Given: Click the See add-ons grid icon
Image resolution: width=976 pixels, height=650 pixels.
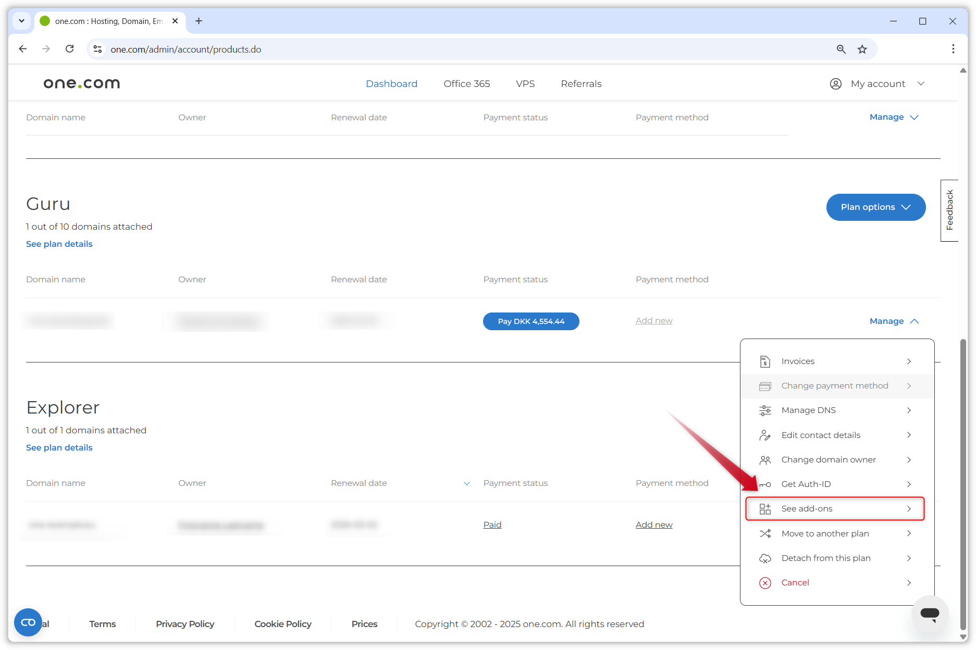Looking at the screenshot, I should click(765, 508).
